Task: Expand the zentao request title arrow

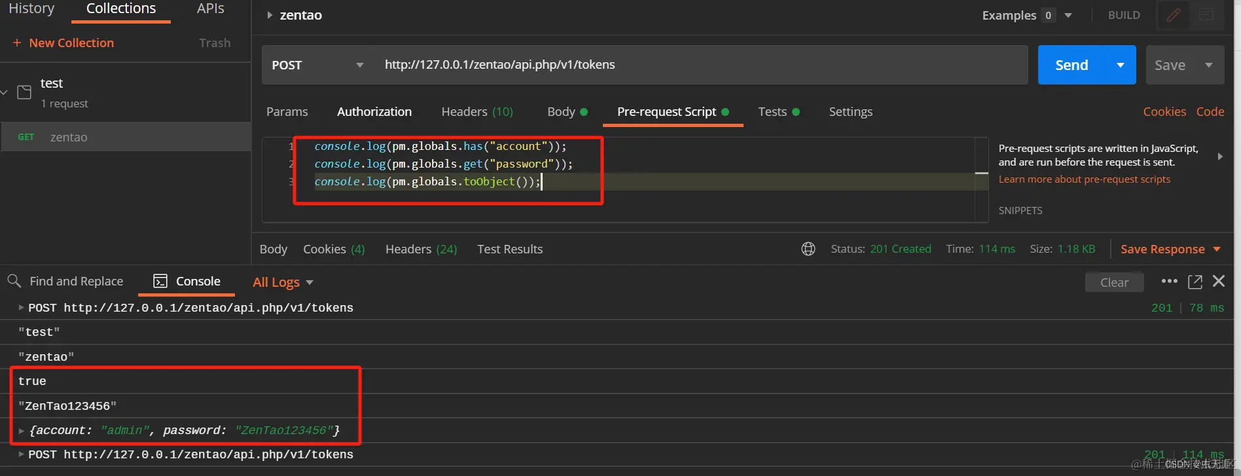Action: (269, 15)
